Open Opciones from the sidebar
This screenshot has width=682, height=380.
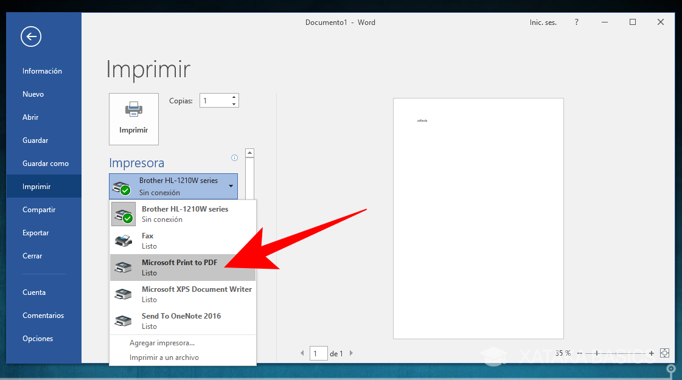point(38,338)
